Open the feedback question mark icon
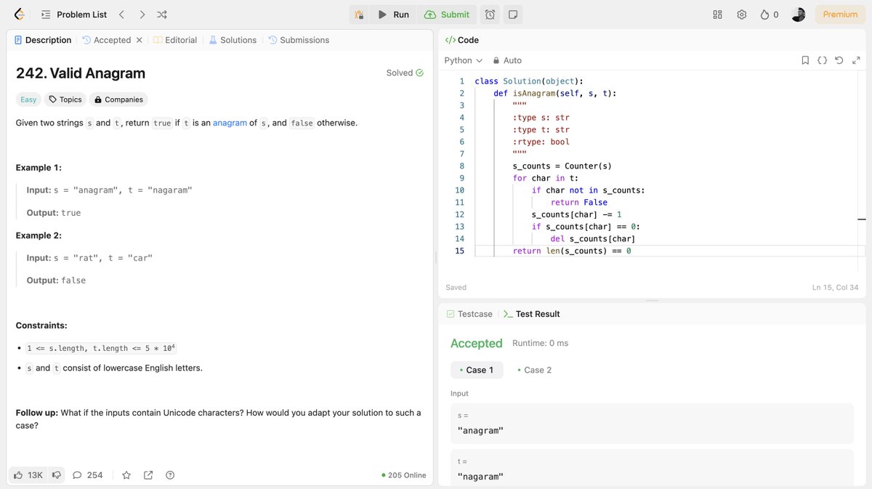872x489 pixels. click(170, 475)
